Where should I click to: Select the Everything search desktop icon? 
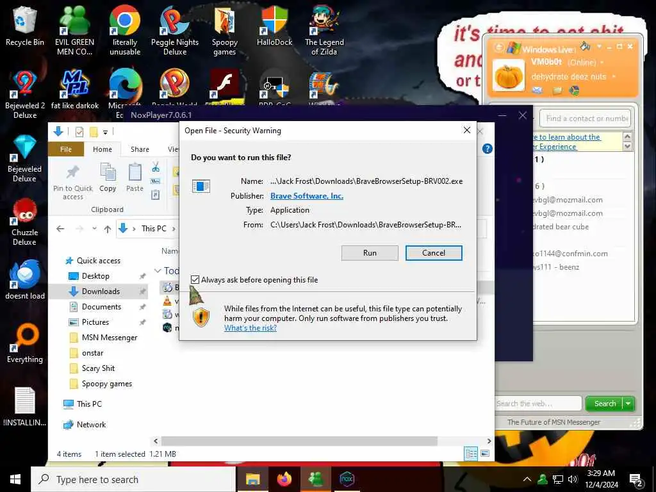pos(25,343)
